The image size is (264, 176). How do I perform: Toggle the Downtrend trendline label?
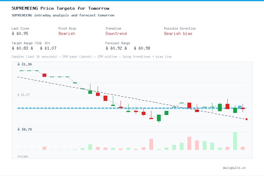(116, 33)
